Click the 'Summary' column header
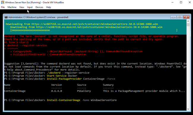The image size is (193, 115). 108,85
